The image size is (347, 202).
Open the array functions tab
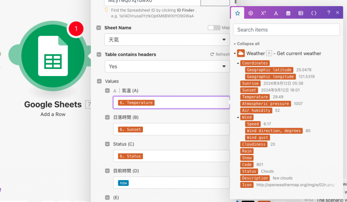pyautogui.click(x=301, y=13)
